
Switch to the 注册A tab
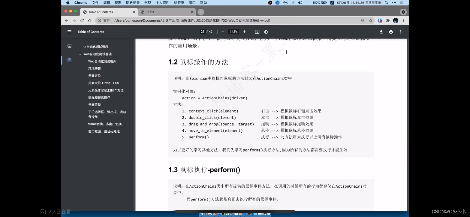pyautogui.click(x=167, y=12)
